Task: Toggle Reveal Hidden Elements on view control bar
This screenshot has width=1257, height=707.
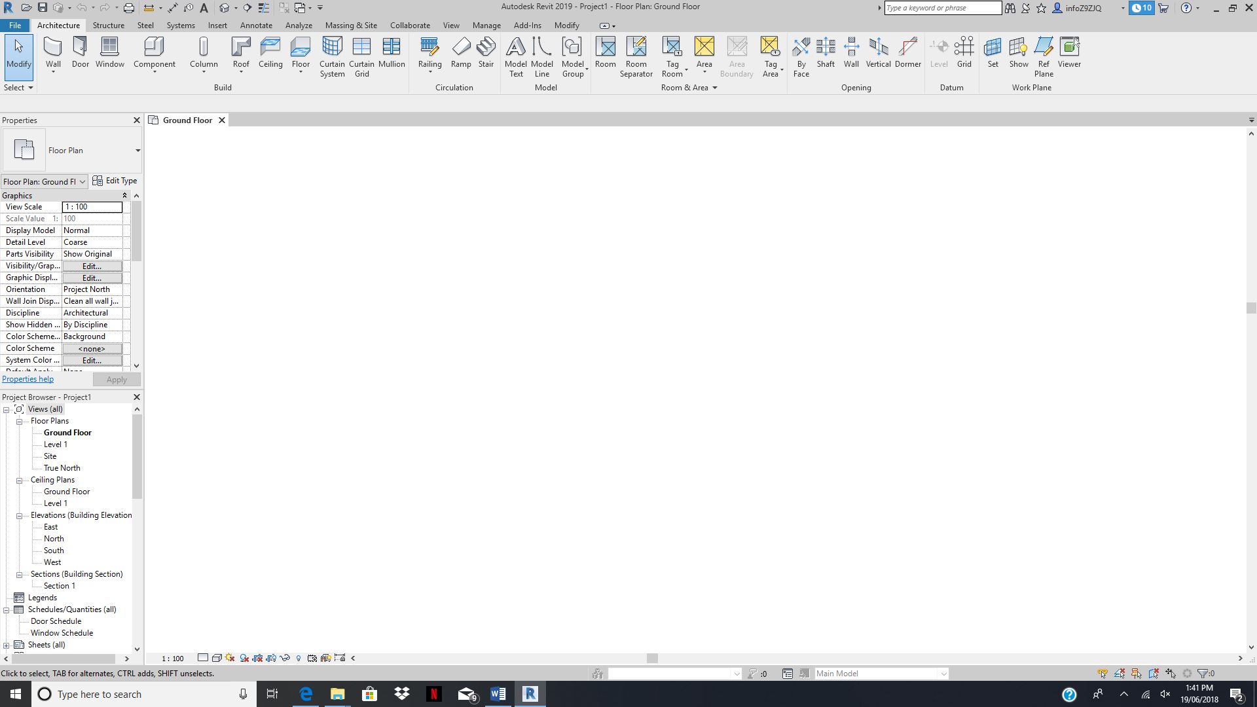Action: pyautogui.click(x=299, y=658)
